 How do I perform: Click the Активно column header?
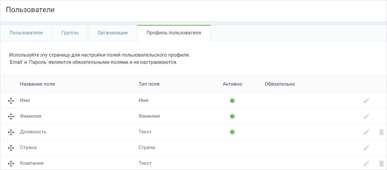[233, 84]
